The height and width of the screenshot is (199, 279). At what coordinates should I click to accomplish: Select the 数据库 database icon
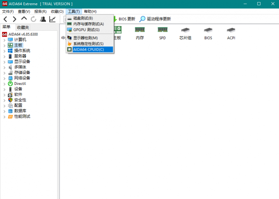click(x=10, y=111)
